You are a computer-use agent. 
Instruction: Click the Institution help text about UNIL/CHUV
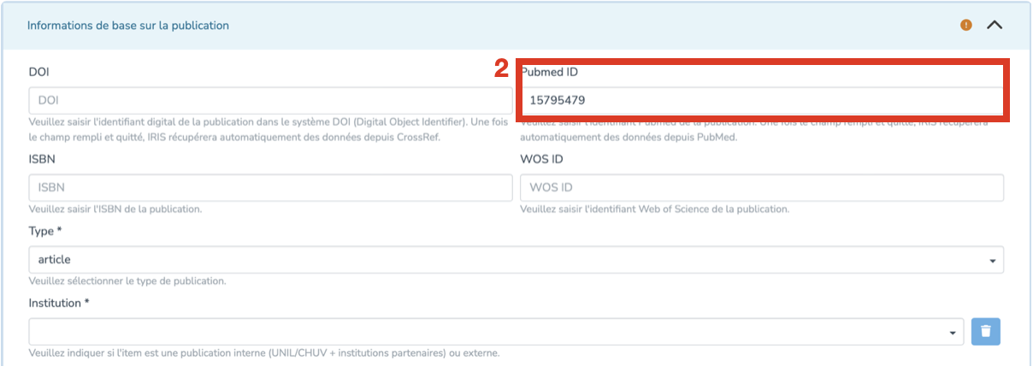tap(263, 354)
